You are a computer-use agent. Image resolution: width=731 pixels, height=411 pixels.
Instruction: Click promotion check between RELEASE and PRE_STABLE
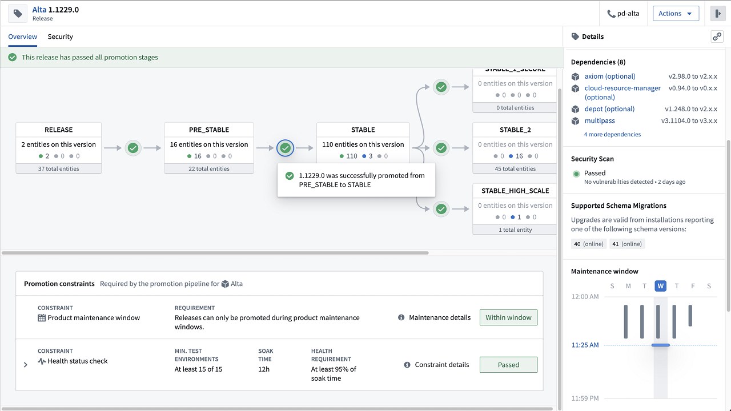[133, 148]
